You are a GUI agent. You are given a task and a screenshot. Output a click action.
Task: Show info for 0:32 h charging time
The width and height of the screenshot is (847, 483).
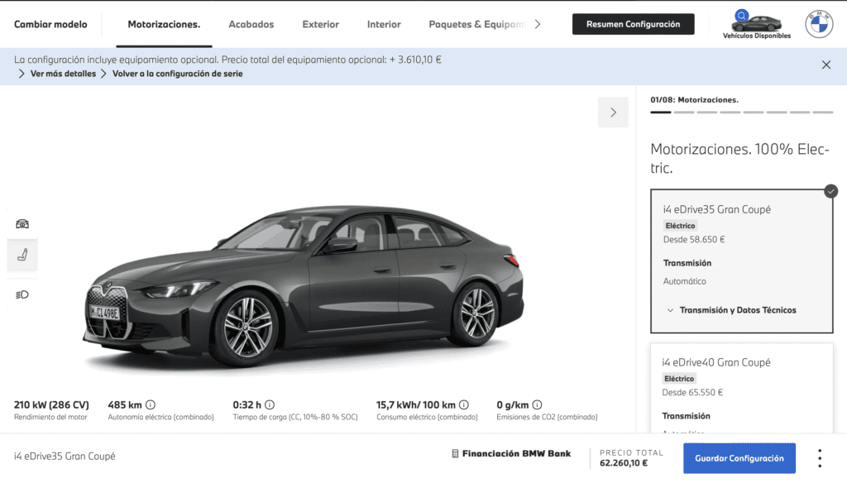point(270,404)
